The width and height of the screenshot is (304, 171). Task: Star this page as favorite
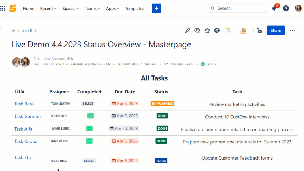[x=207, y=31]
